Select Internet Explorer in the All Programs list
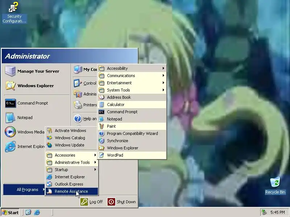 (x=72, y=177)
